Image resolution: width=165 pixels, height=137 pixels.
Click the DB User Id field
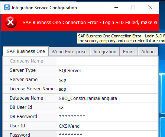(x=107, y=107)
